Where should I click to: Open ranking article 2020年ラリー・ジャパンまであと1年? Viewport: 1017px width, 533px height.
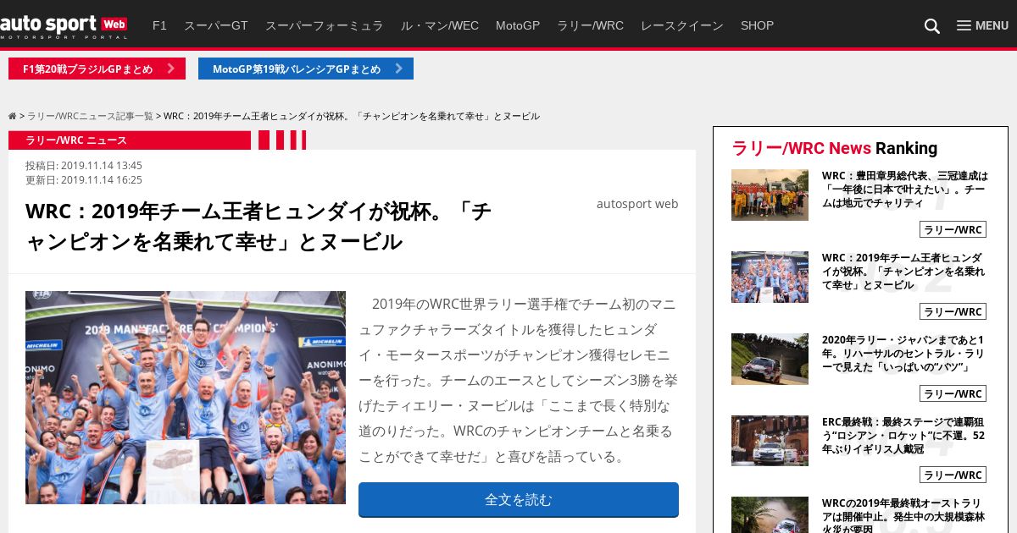903,354
